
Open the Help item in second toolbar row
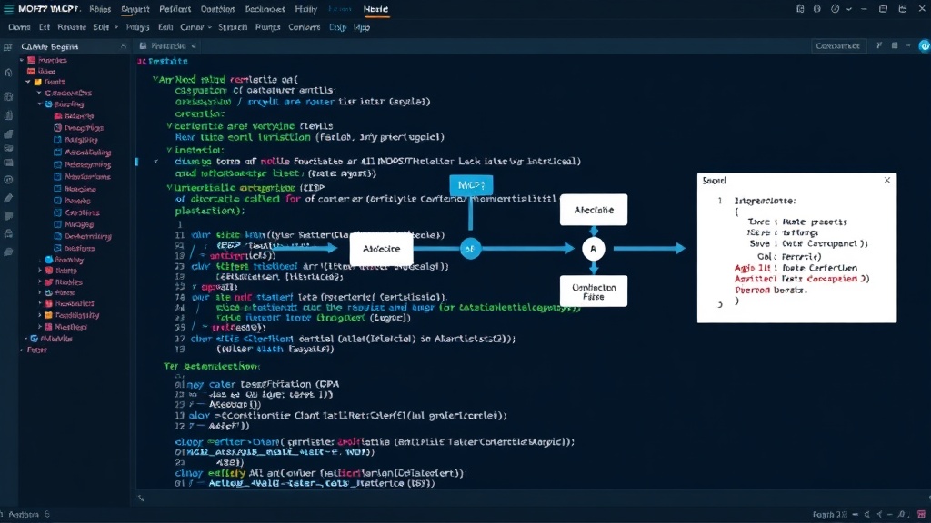[x=337, y=27]
